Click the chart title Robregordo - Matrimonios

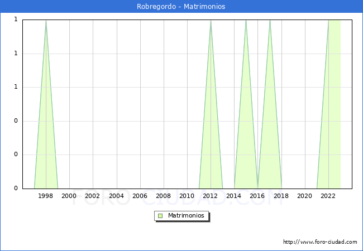[181, 7]
